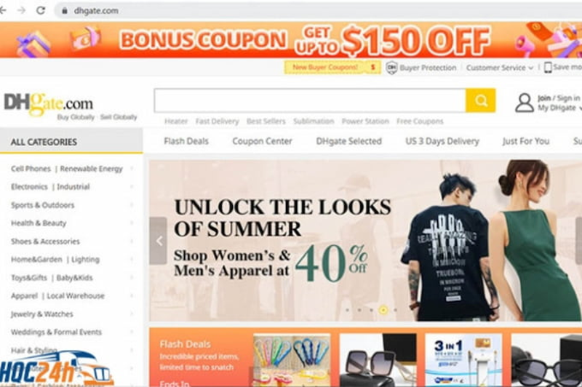
Task: Open the Flash Deals tab
Action: coord(186,141)
